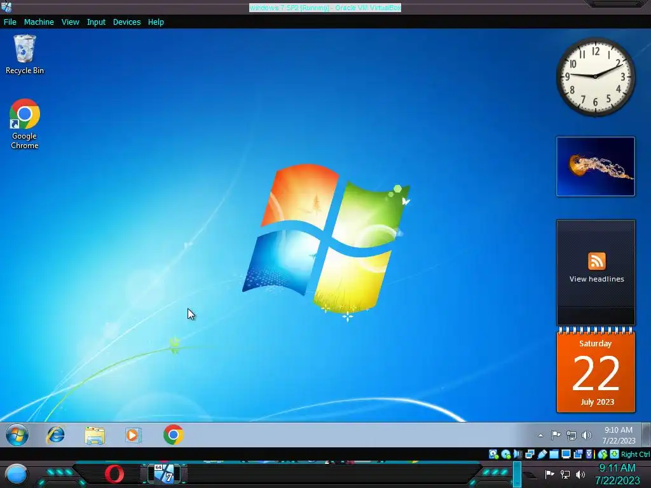Click the VirtualBox keyboard capture arrow icon
Viewport: 651px width, 488px height.
(x=615, y=454)
